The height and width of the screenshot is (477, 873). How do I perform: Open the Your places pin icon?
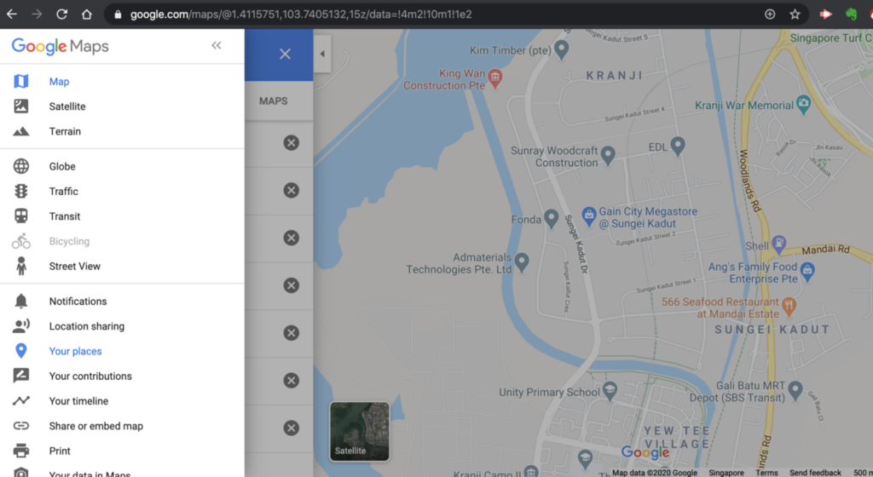[21, 351]
